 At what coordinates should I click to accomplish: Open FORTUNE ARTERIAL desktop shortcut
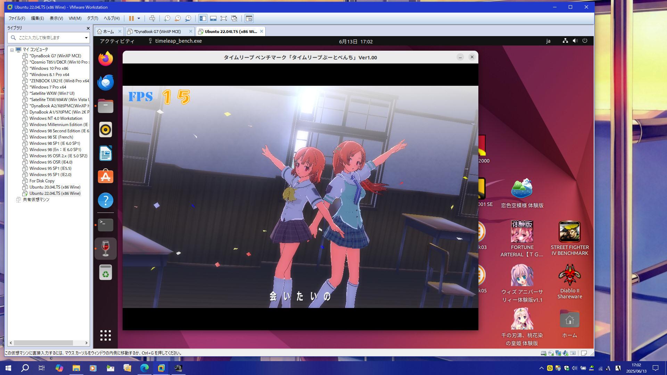tap(522, 239)
